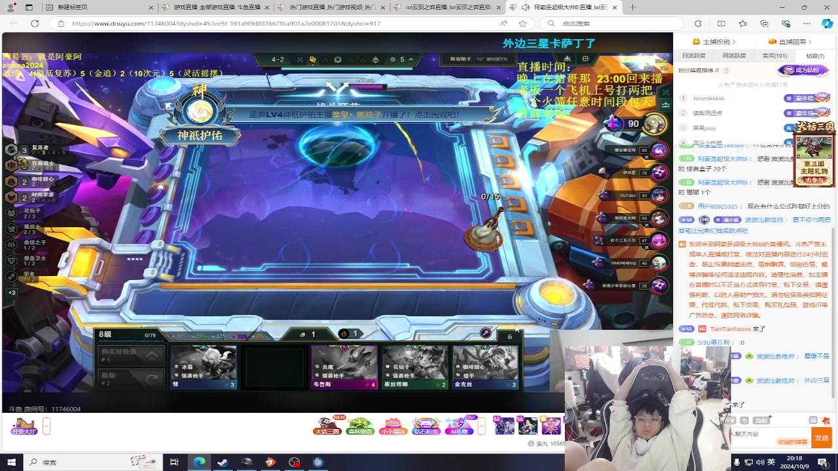Open system tray volume icon
The height and width of the screenshot is (471, 838).
759,462
